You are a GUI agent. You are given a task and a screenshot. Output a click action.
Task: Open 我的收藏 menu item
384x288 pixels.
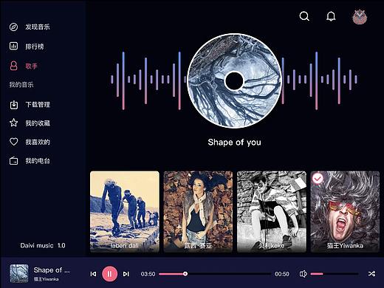(x=38, y=123)
